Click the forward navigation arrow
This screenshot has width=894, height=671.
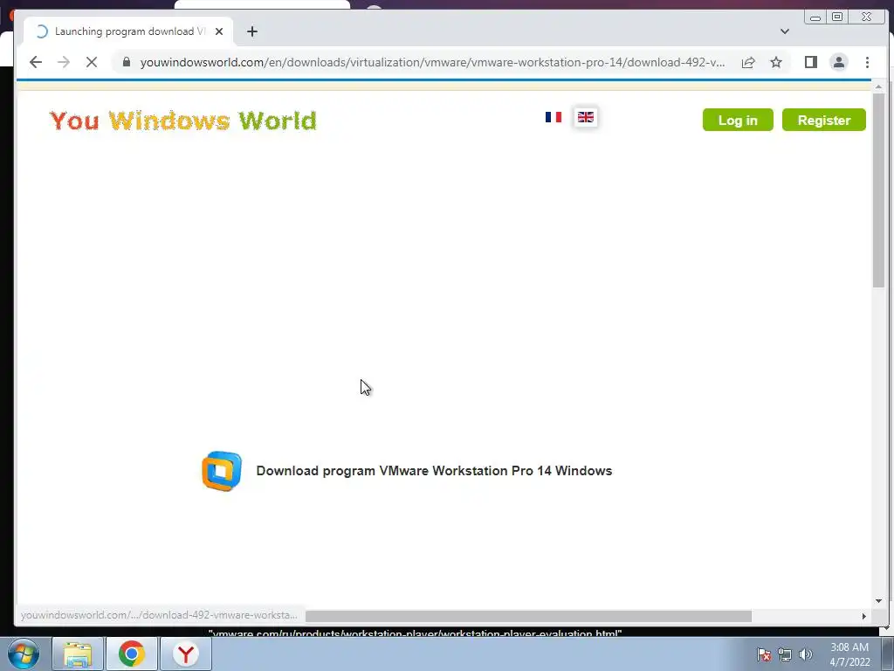pyautogui.click(x=63, y=62)
